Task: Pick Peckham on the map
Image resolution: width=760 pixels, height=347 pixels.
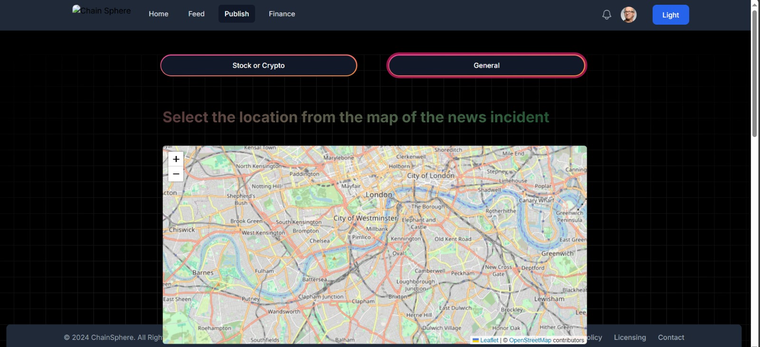Action: click(x=463, y=274)
